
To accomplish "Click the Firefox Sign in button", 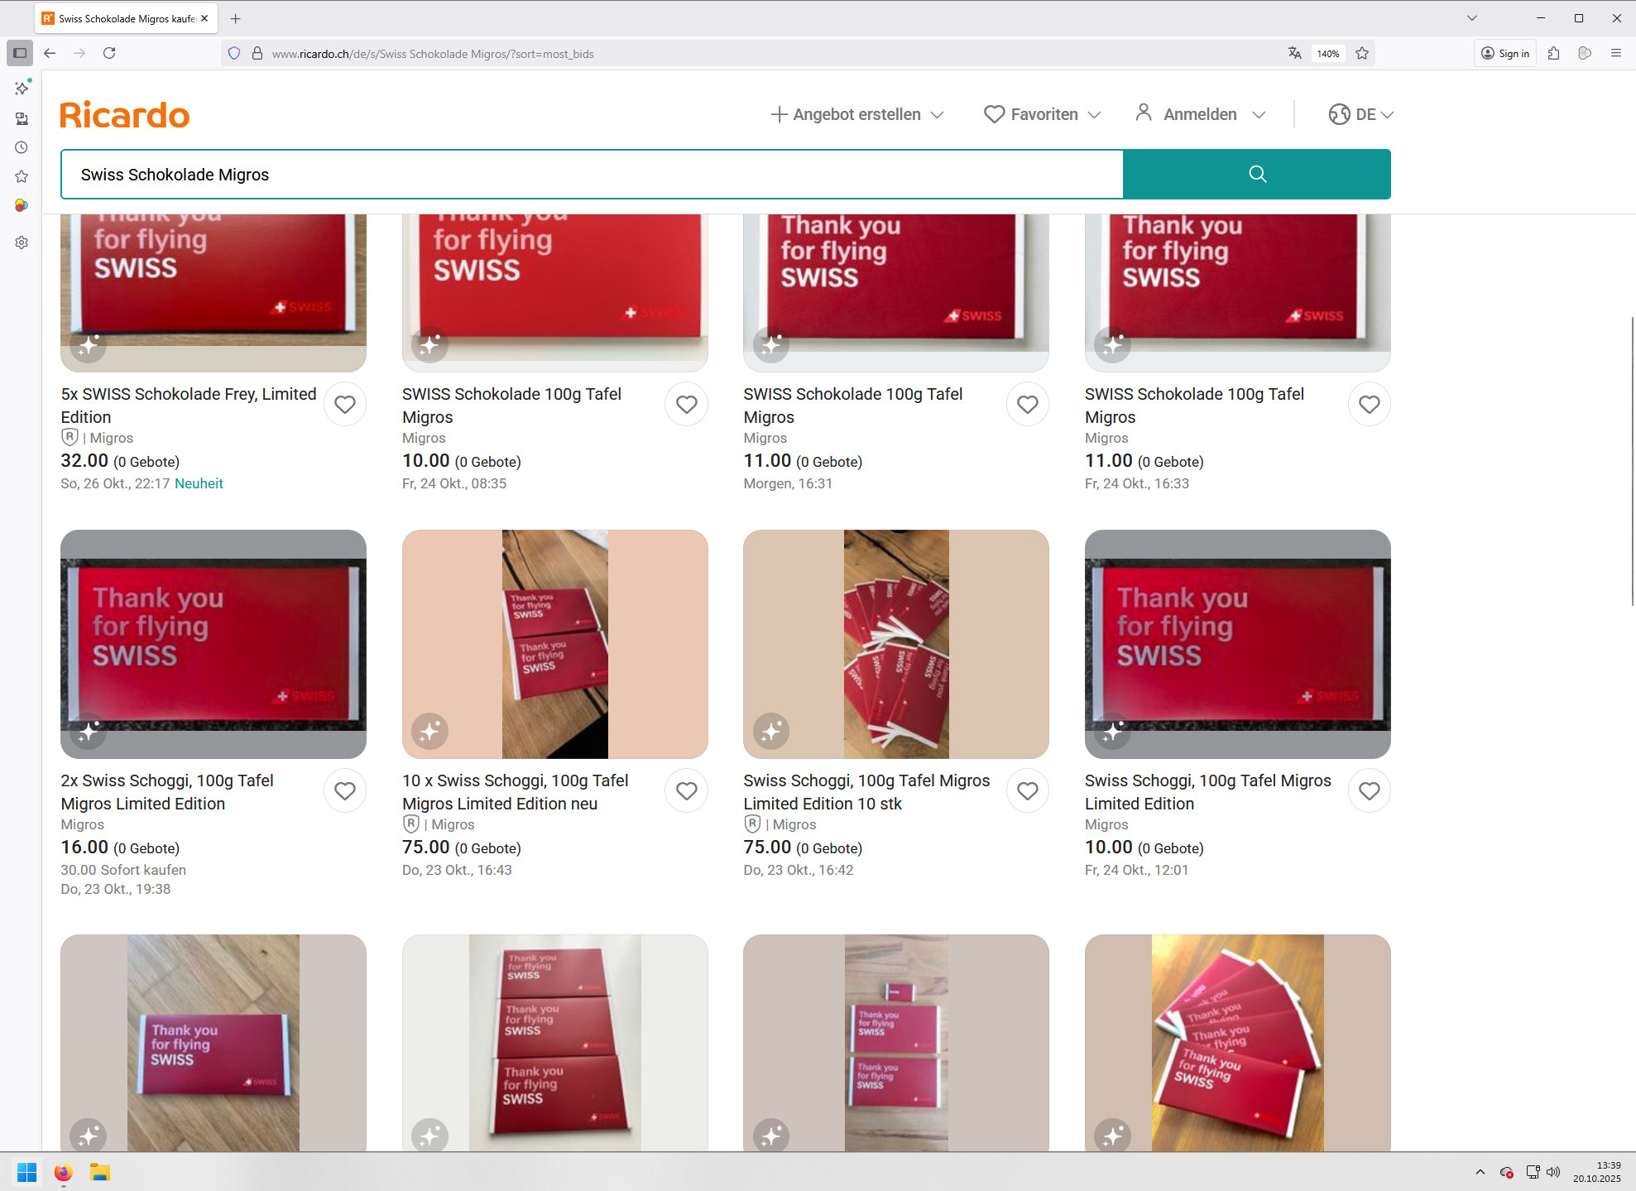I will [x=1504, y=54].
